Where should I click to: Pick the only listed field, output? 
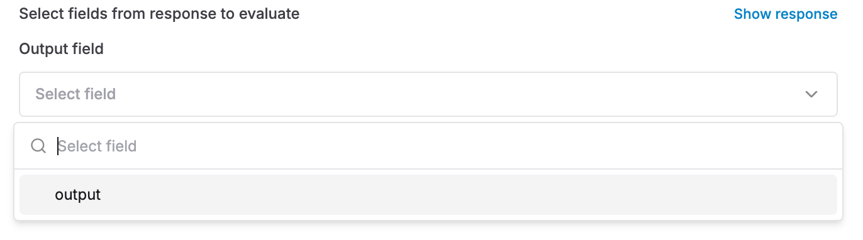click(x=428, y=195)
